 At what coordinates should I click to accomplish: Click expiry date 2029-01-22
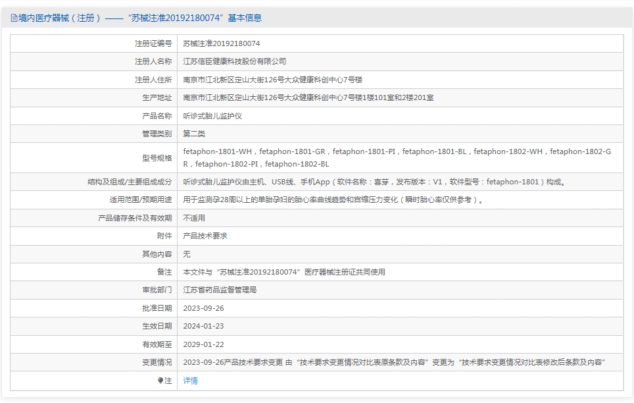click(203, 344)
